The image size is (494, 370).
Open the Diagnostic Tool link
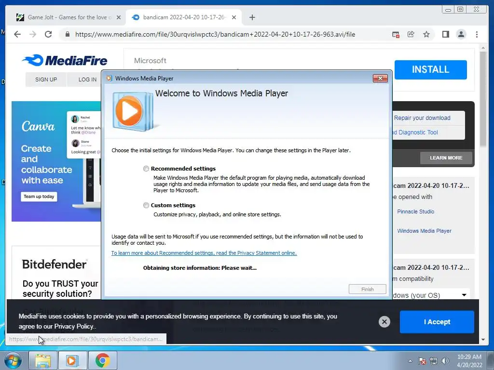(x=415, y=132)
